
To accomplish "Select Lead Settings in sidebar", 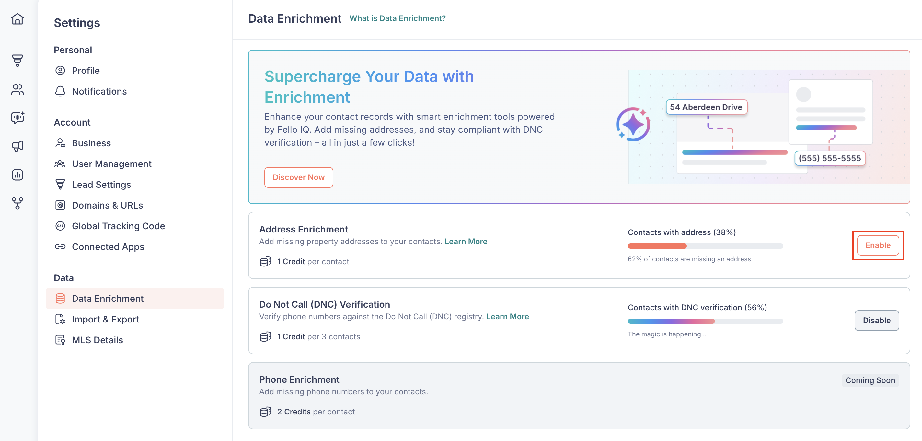I will tap(135, 185).
